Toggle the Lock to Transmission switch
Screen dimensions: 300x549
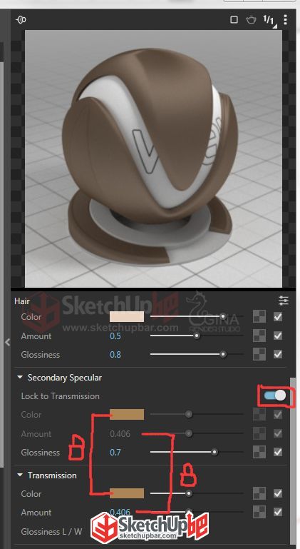click(275, 396)
